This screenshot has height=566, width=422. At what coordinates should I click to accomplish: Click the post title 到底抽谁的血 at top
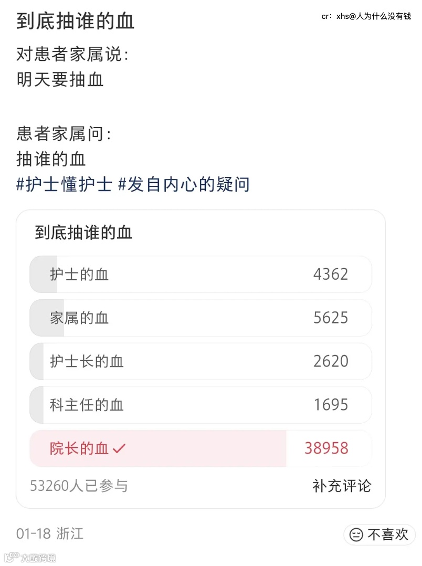pos(76,21)
